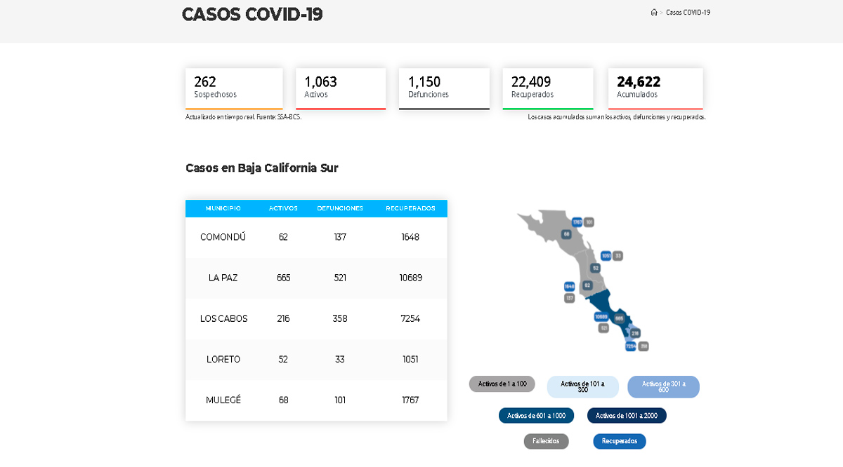This screenshot has width=843, height=467.
Task: Click the 'Actualizado en tiempo real' source note
Action: (x=243, y=117)
